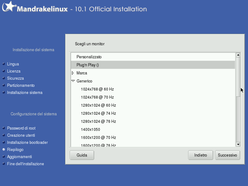Image resolution: width=248 pixels, height=186 pixels.
Task: Click the bullet icon beside Licenza
Action: click(x=4, y=71)
